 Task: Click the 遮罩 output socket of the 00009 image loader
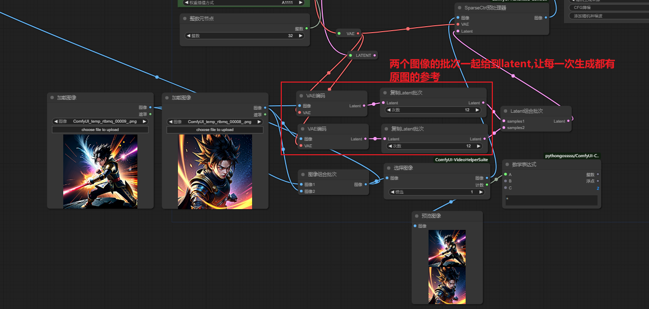pyautogui.click(x=150, y=114)
